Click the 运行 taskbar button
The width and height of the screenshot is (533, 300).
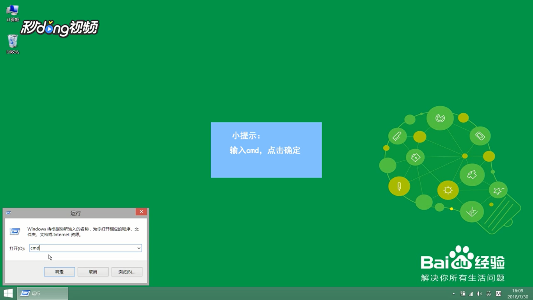43,293
